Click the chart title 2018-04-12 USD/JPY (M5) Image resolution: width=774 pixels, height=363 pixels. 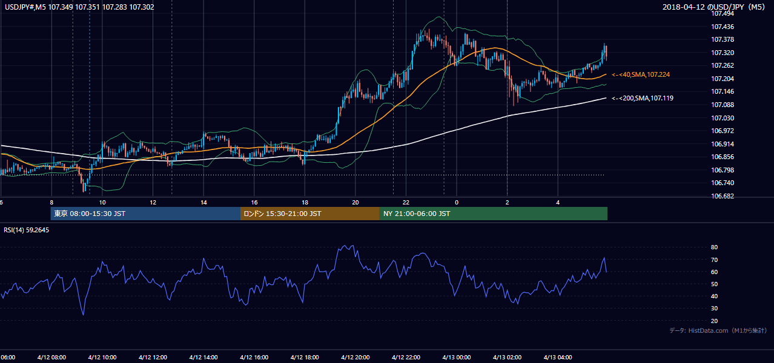[x=715, y=7]
